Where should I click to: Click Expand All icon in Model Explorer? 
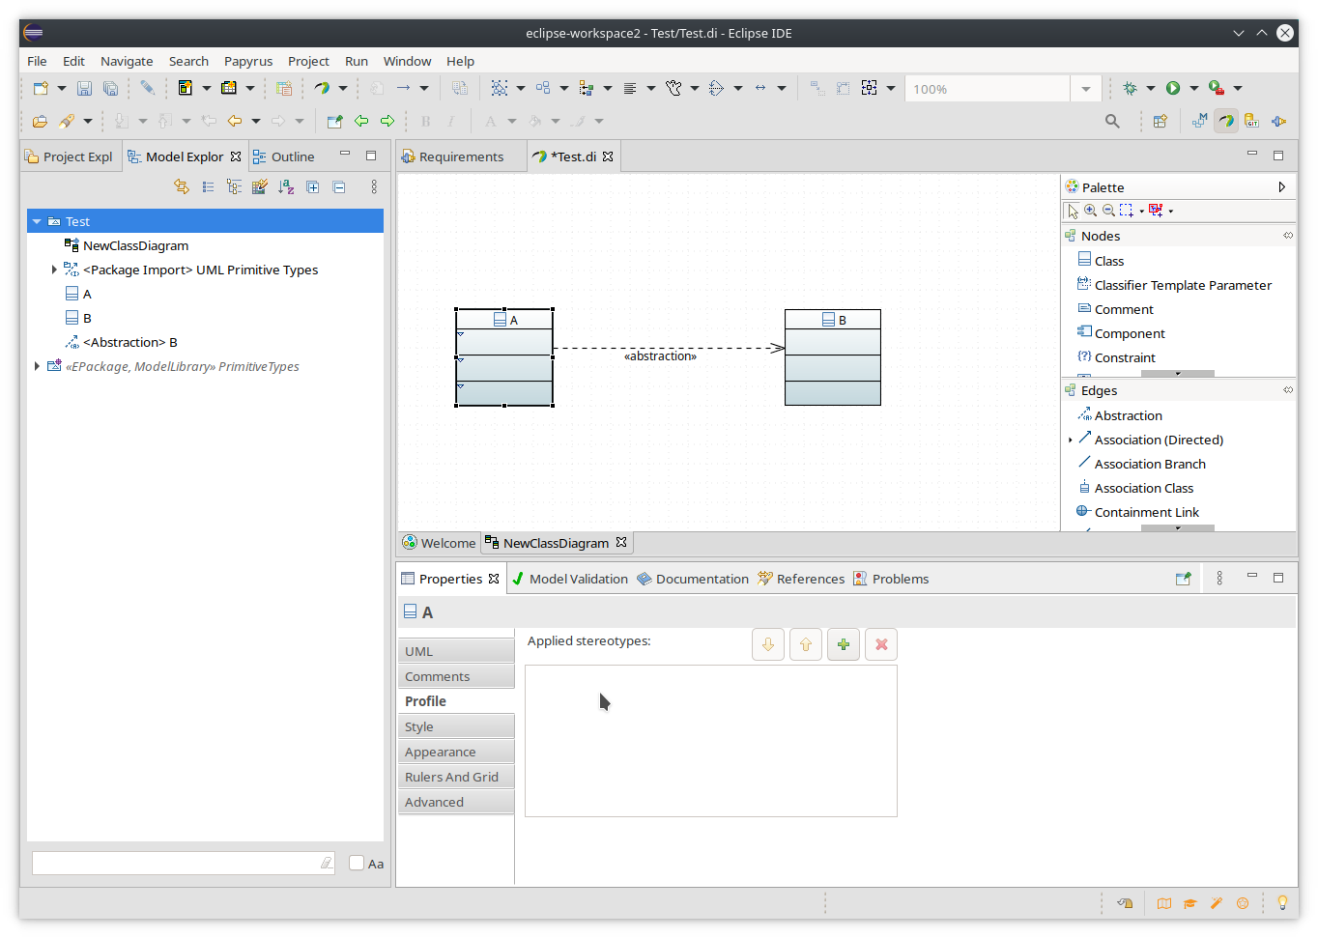coord(313,186)
